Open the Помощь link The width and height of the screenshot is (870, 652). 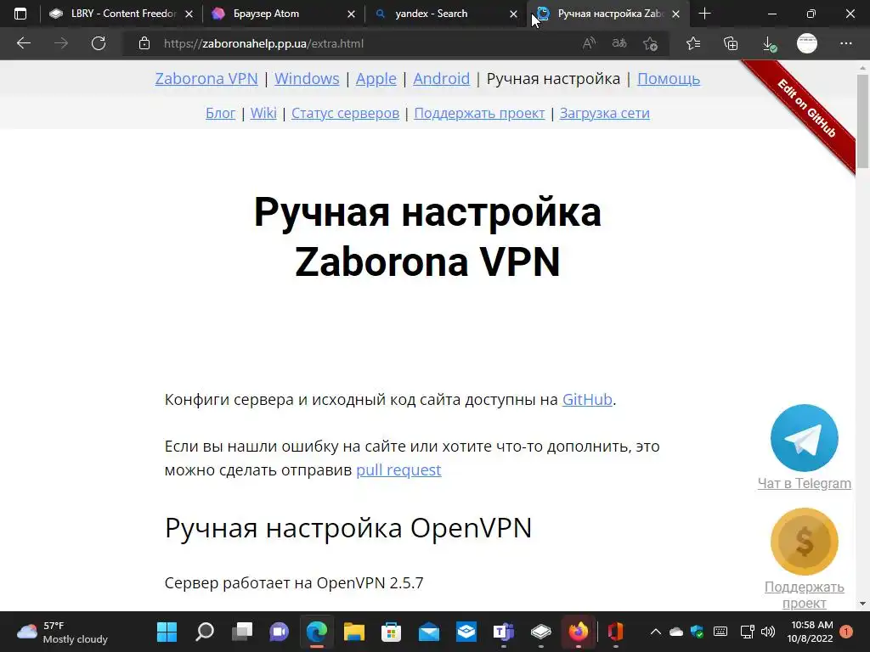coord(669,79)
